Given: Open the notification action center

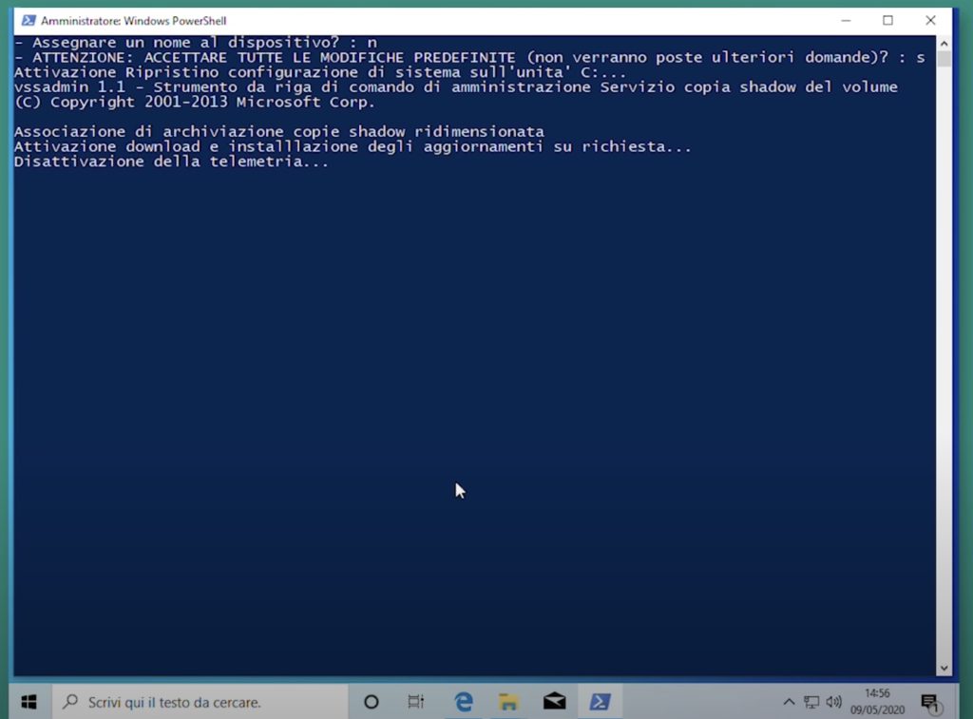Looking at the screenshot, I should [x=929, y=703].
